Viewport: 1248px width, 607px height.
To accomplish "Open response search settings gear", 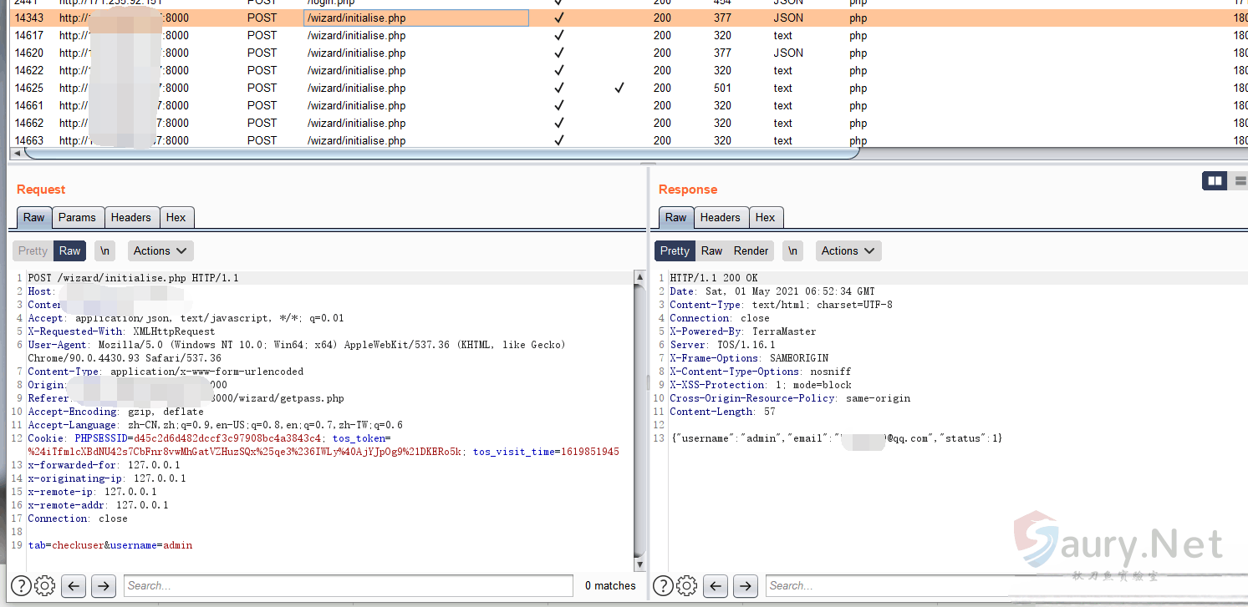I will click(x=687, y=585).
